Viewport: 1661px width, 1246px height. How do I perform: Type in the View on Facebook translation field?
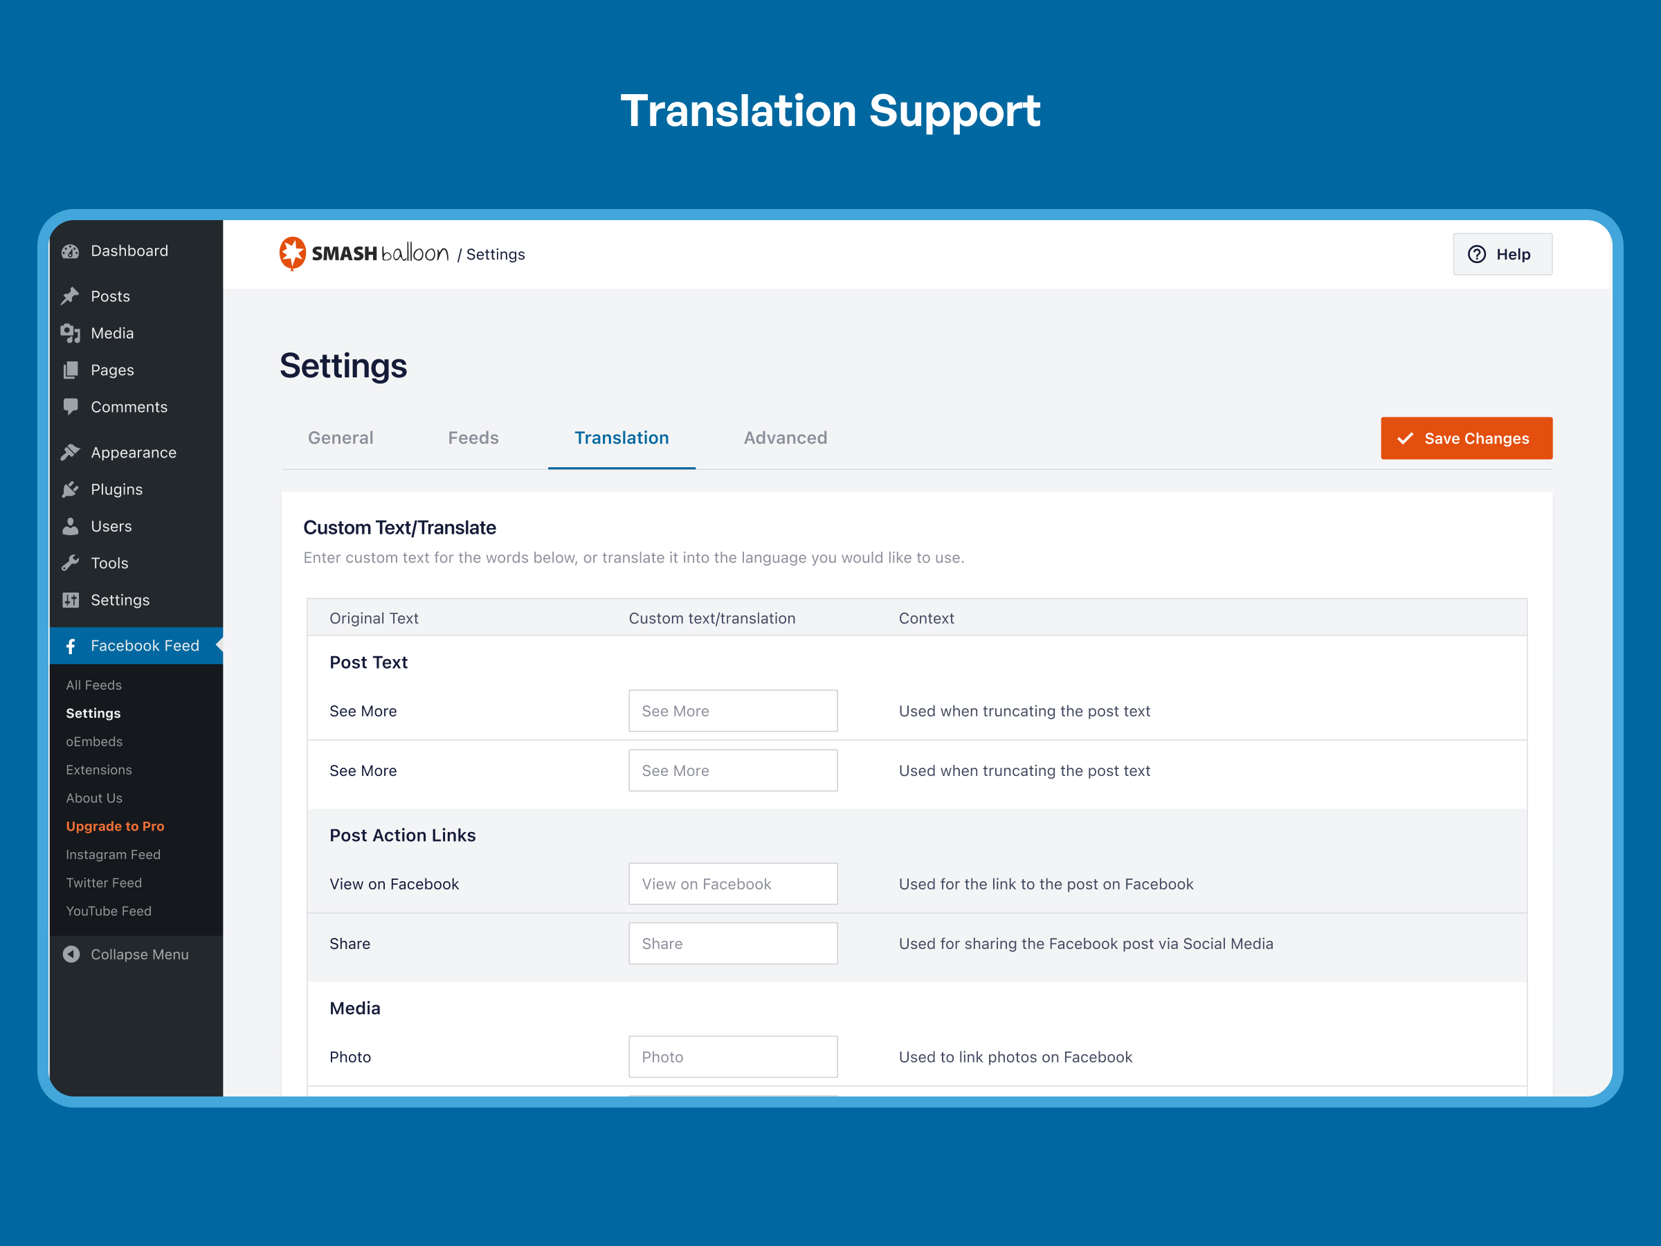[731, 883]
